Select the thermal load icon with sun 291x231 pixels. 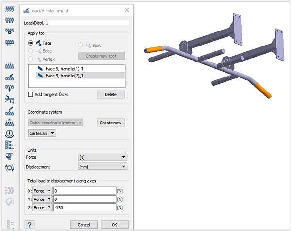pyautogui.click(x=10, y=122)
